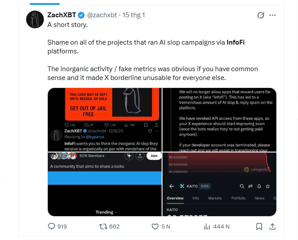This screenshot has height=240, width=298.
Task: Click the reply icon showing 919
Action: [51, 226]
